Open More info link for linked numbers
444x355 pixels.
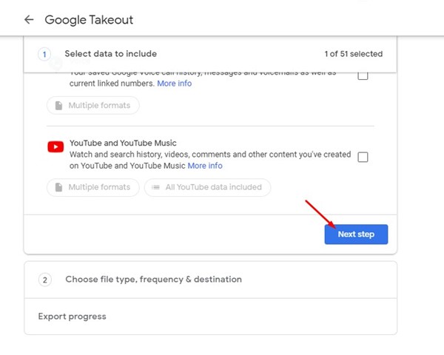[175, 84]
